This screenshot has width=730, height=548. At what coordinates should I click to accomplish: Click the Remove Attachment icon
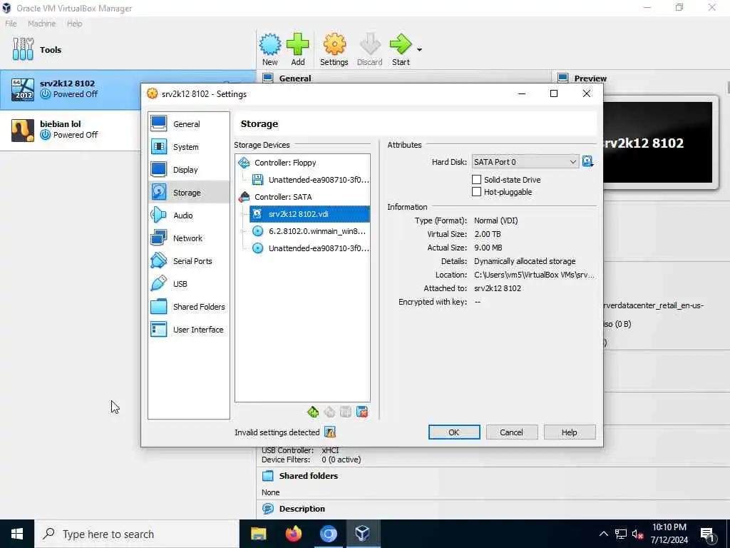(x=362, y=412)
